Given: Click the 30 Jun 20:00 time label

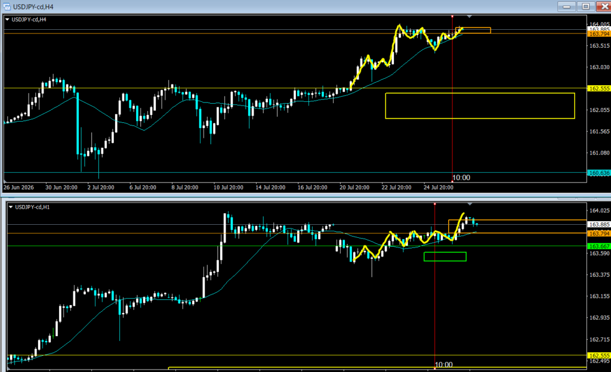Looking at the screenshot, I should coord(61,188).
